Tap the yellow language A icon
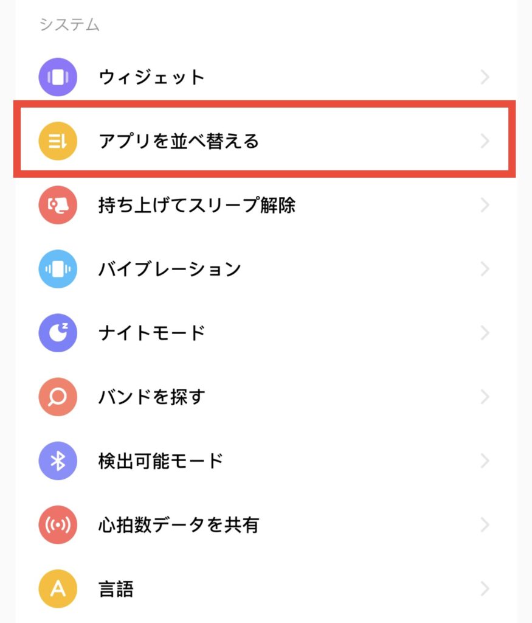 pyautogui.click(x=58, y=589)
